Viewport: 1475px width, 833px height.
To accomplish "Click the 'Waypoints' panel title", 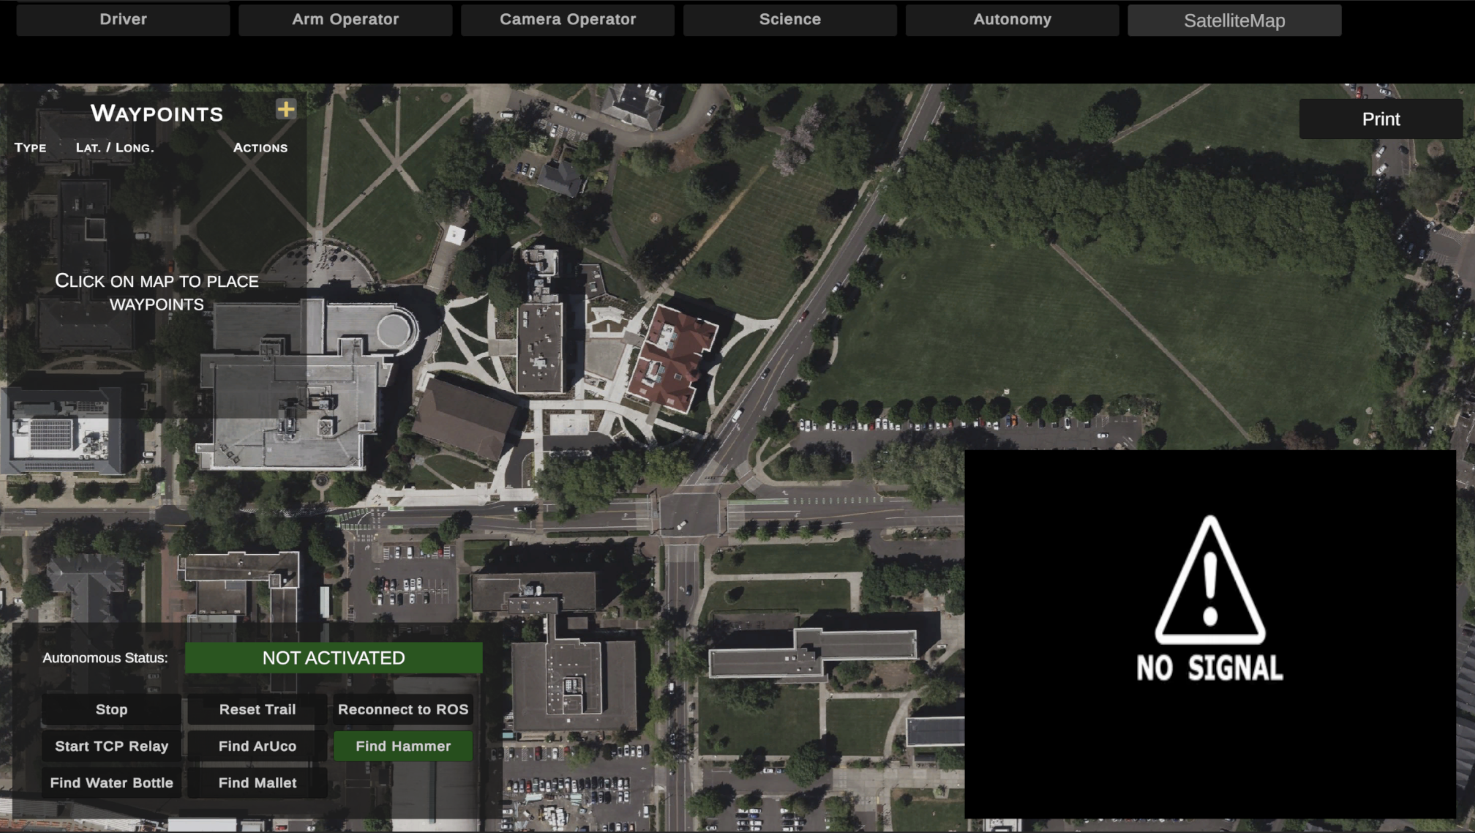I will 157,113.
